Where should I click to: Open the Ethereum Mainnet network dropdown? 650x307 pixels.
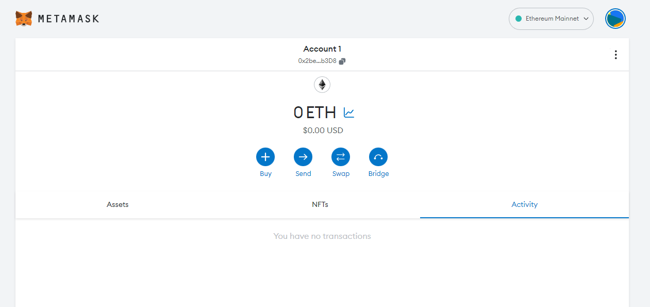point(551,19)
